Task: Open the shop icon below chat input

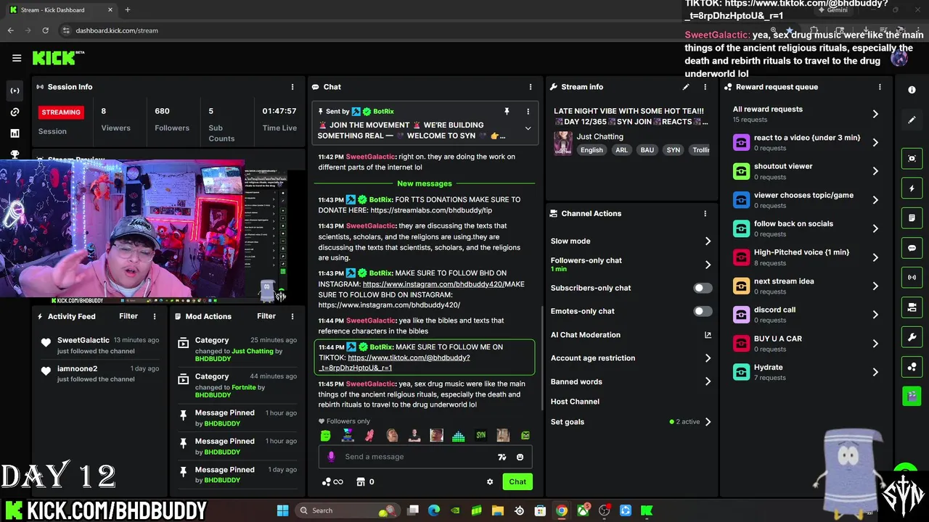Action: [359, 482]
